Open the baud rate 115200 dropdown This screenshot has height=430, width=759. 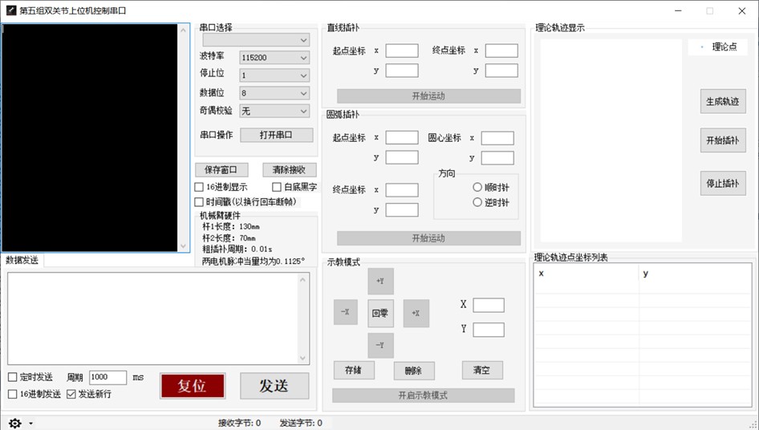pos(274,58)
